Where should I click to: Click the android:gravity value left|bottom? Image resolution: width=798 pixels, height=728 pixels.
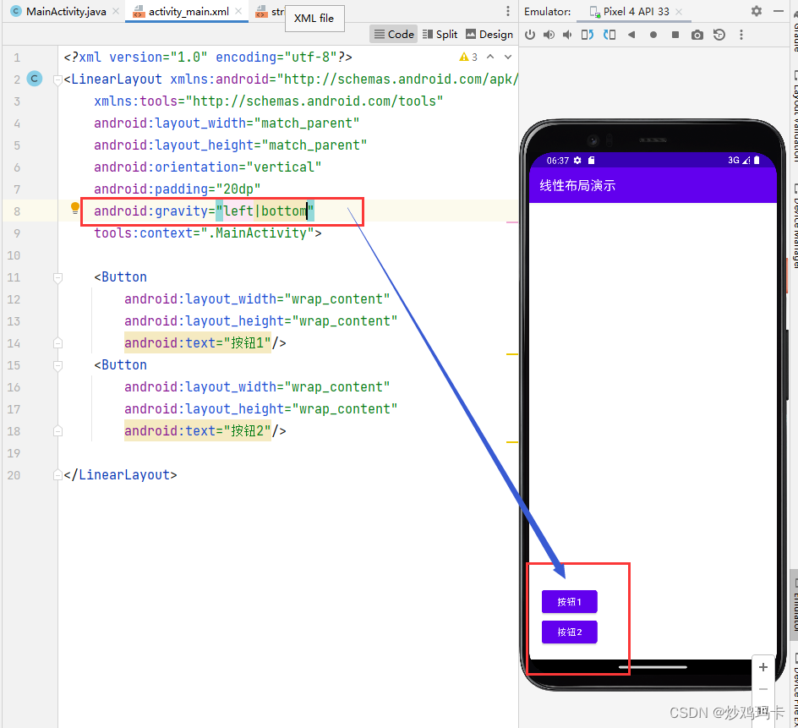265,211
